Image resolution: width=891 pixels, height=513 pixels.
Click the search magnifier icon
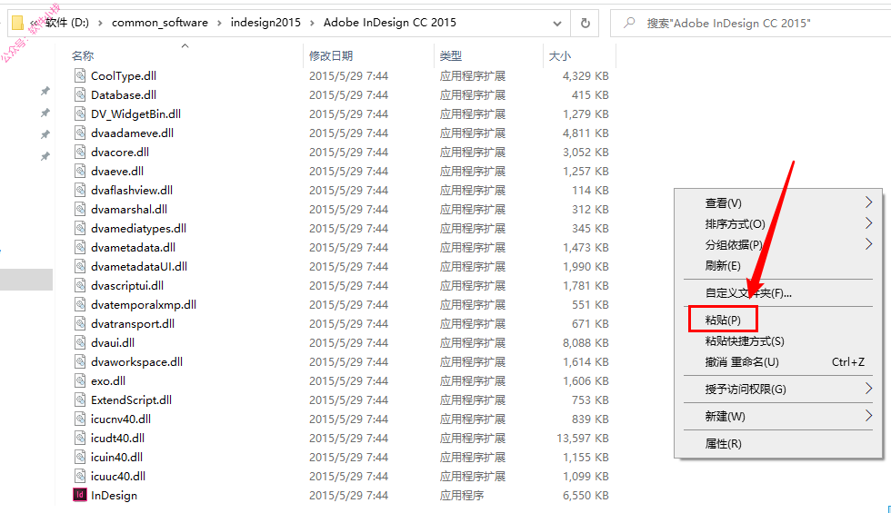coord(629,23)
